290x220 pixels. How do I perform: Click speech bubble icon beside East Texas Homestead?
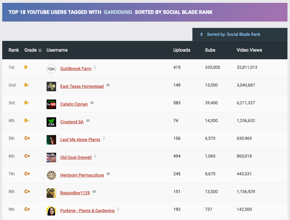(x=108, y=85)
